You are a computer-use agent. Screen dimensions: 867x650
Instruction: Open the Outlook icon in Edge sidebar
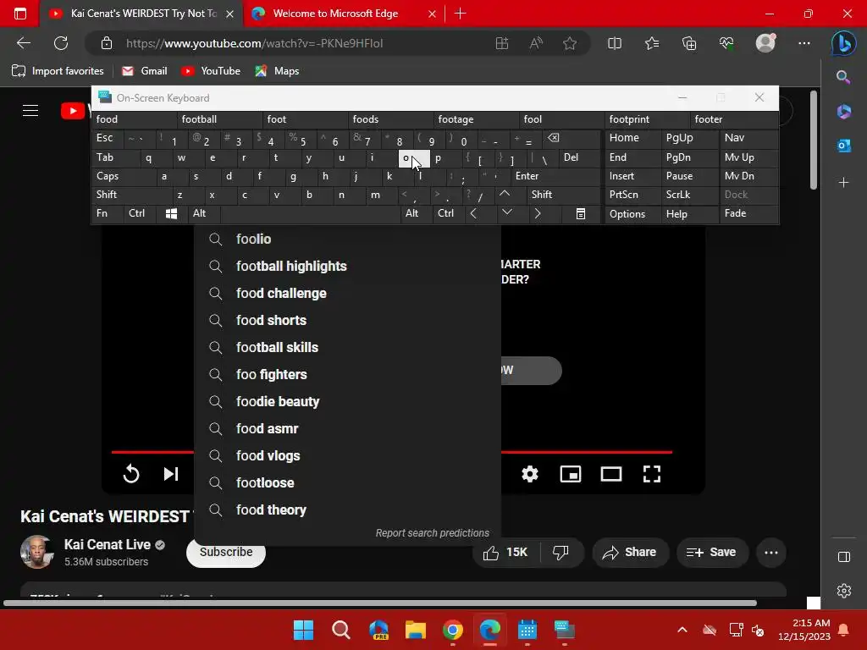point(844,146)
